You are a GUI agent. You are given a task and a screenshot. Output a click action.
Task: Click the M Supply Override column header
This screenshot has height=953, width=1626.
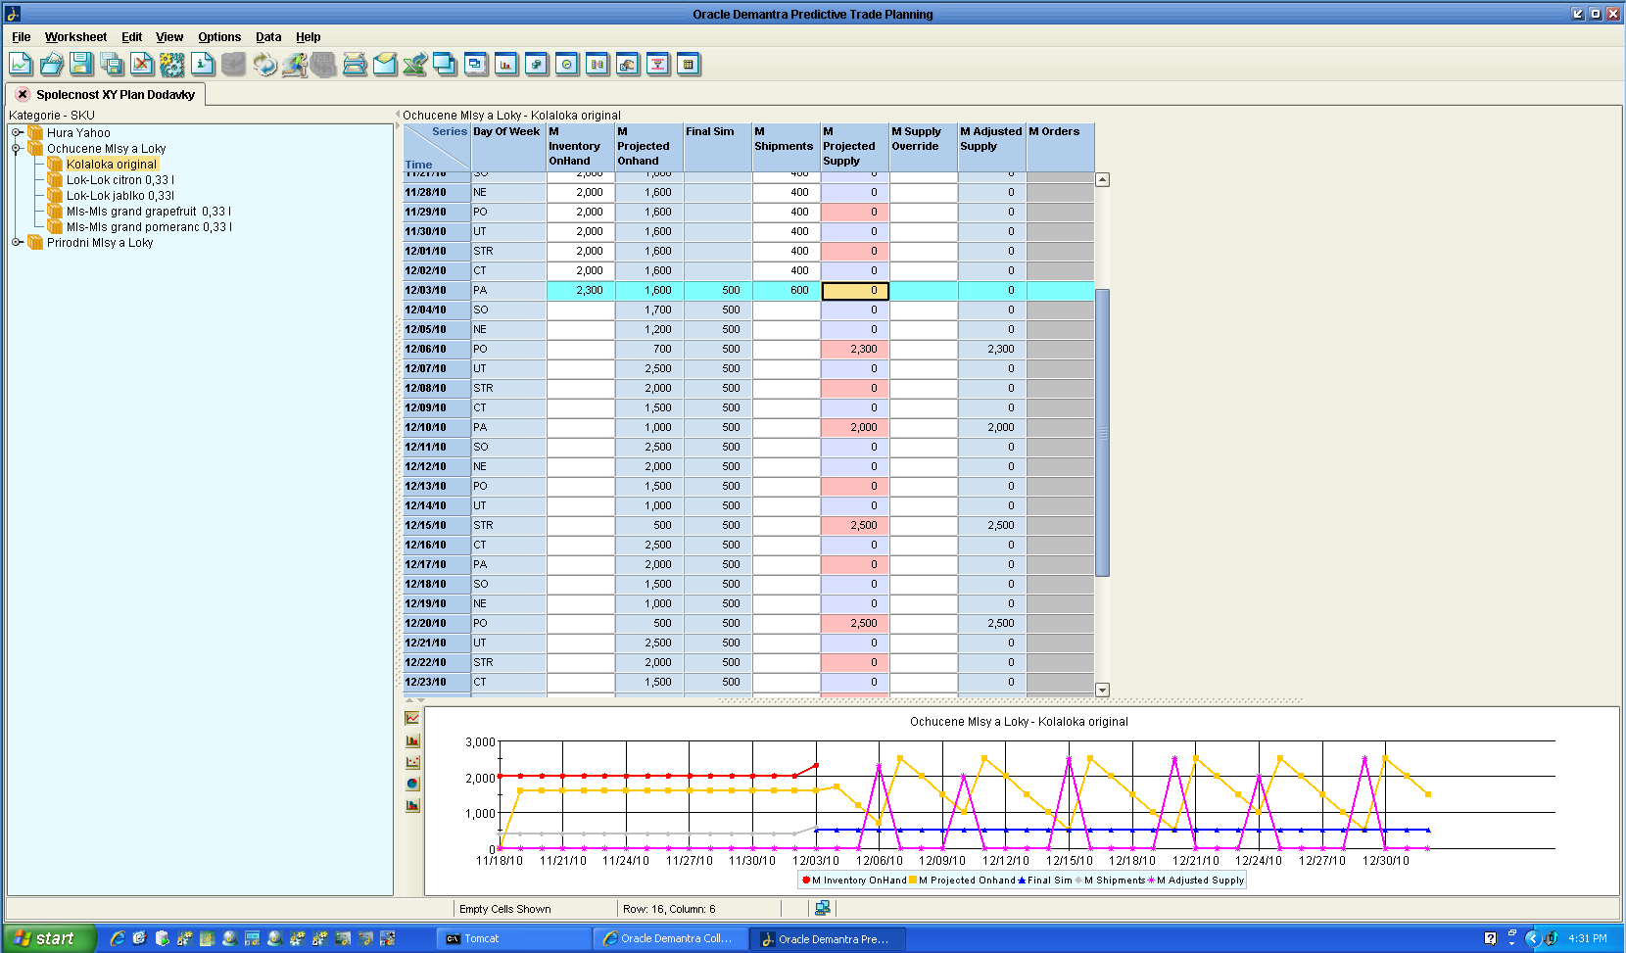pos(923,147)
